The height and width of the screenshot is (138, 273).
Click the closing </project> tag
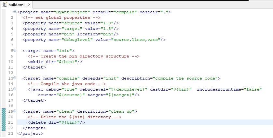point(30,134)
